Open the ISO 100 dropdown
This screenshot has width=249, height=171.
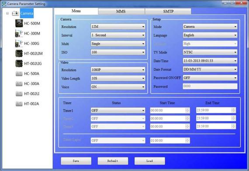[x=118, y=52]
